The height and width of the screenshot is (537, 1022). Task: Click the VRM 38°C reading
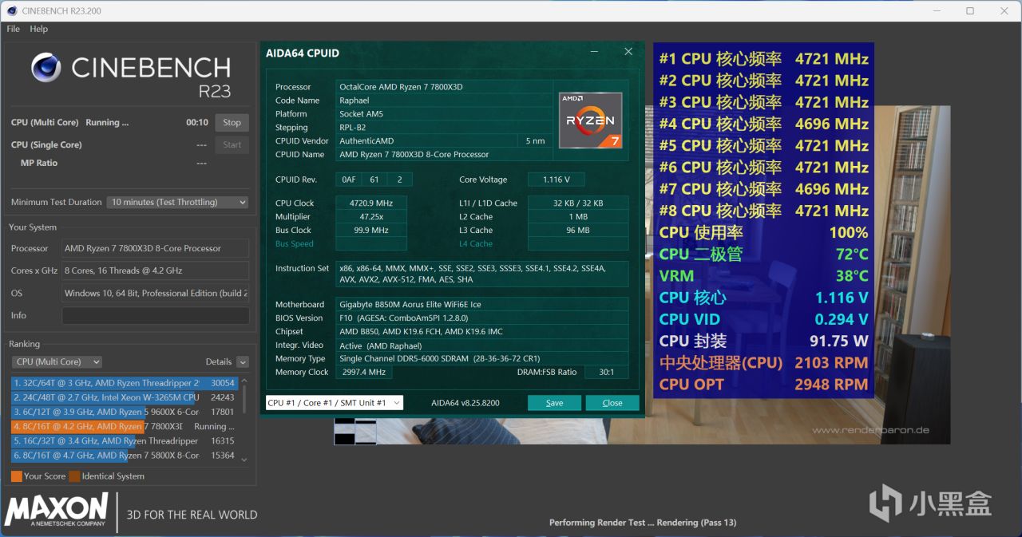pos(763,276)
